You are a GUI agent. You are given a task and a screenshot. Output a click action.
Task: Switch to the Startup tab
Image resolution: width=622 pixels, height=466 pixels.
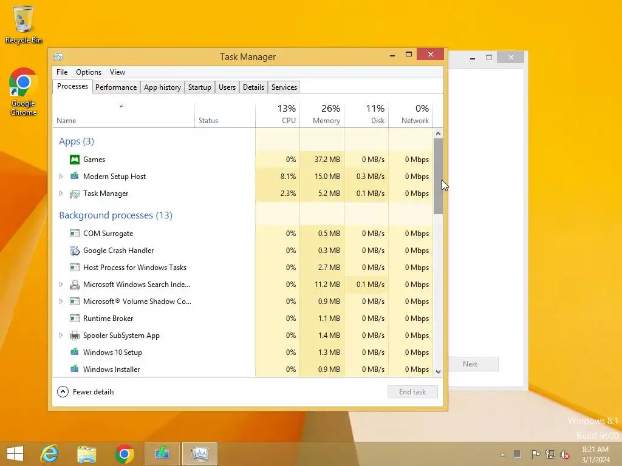pyautogui.click(x=199, y=87)
